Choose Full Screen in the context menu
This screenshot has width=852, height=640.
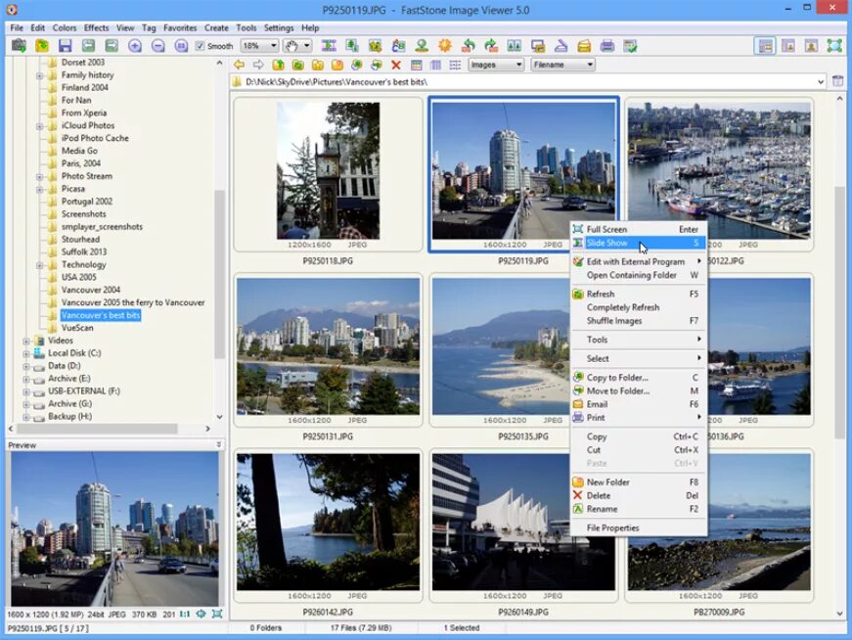pos(639,229)
